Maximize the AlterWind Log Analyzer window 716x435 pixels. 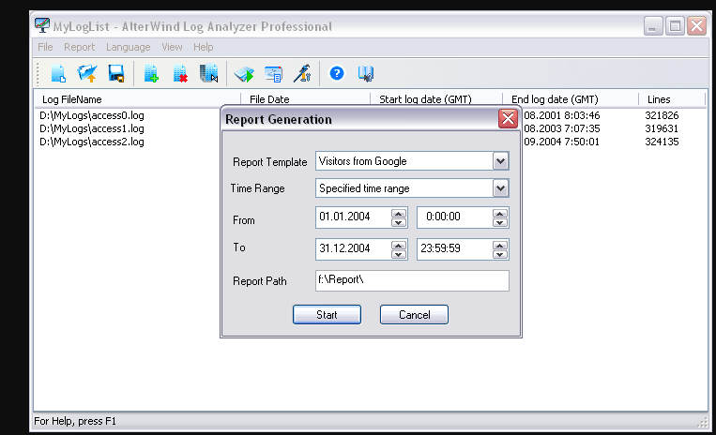pos(675,26)
